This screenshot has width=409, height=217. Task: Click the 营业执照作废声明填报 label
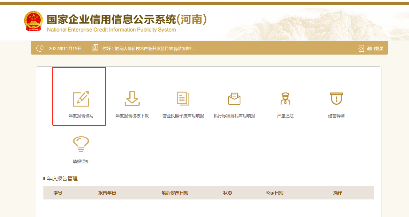pyautogui.click(x=183, y=116)
